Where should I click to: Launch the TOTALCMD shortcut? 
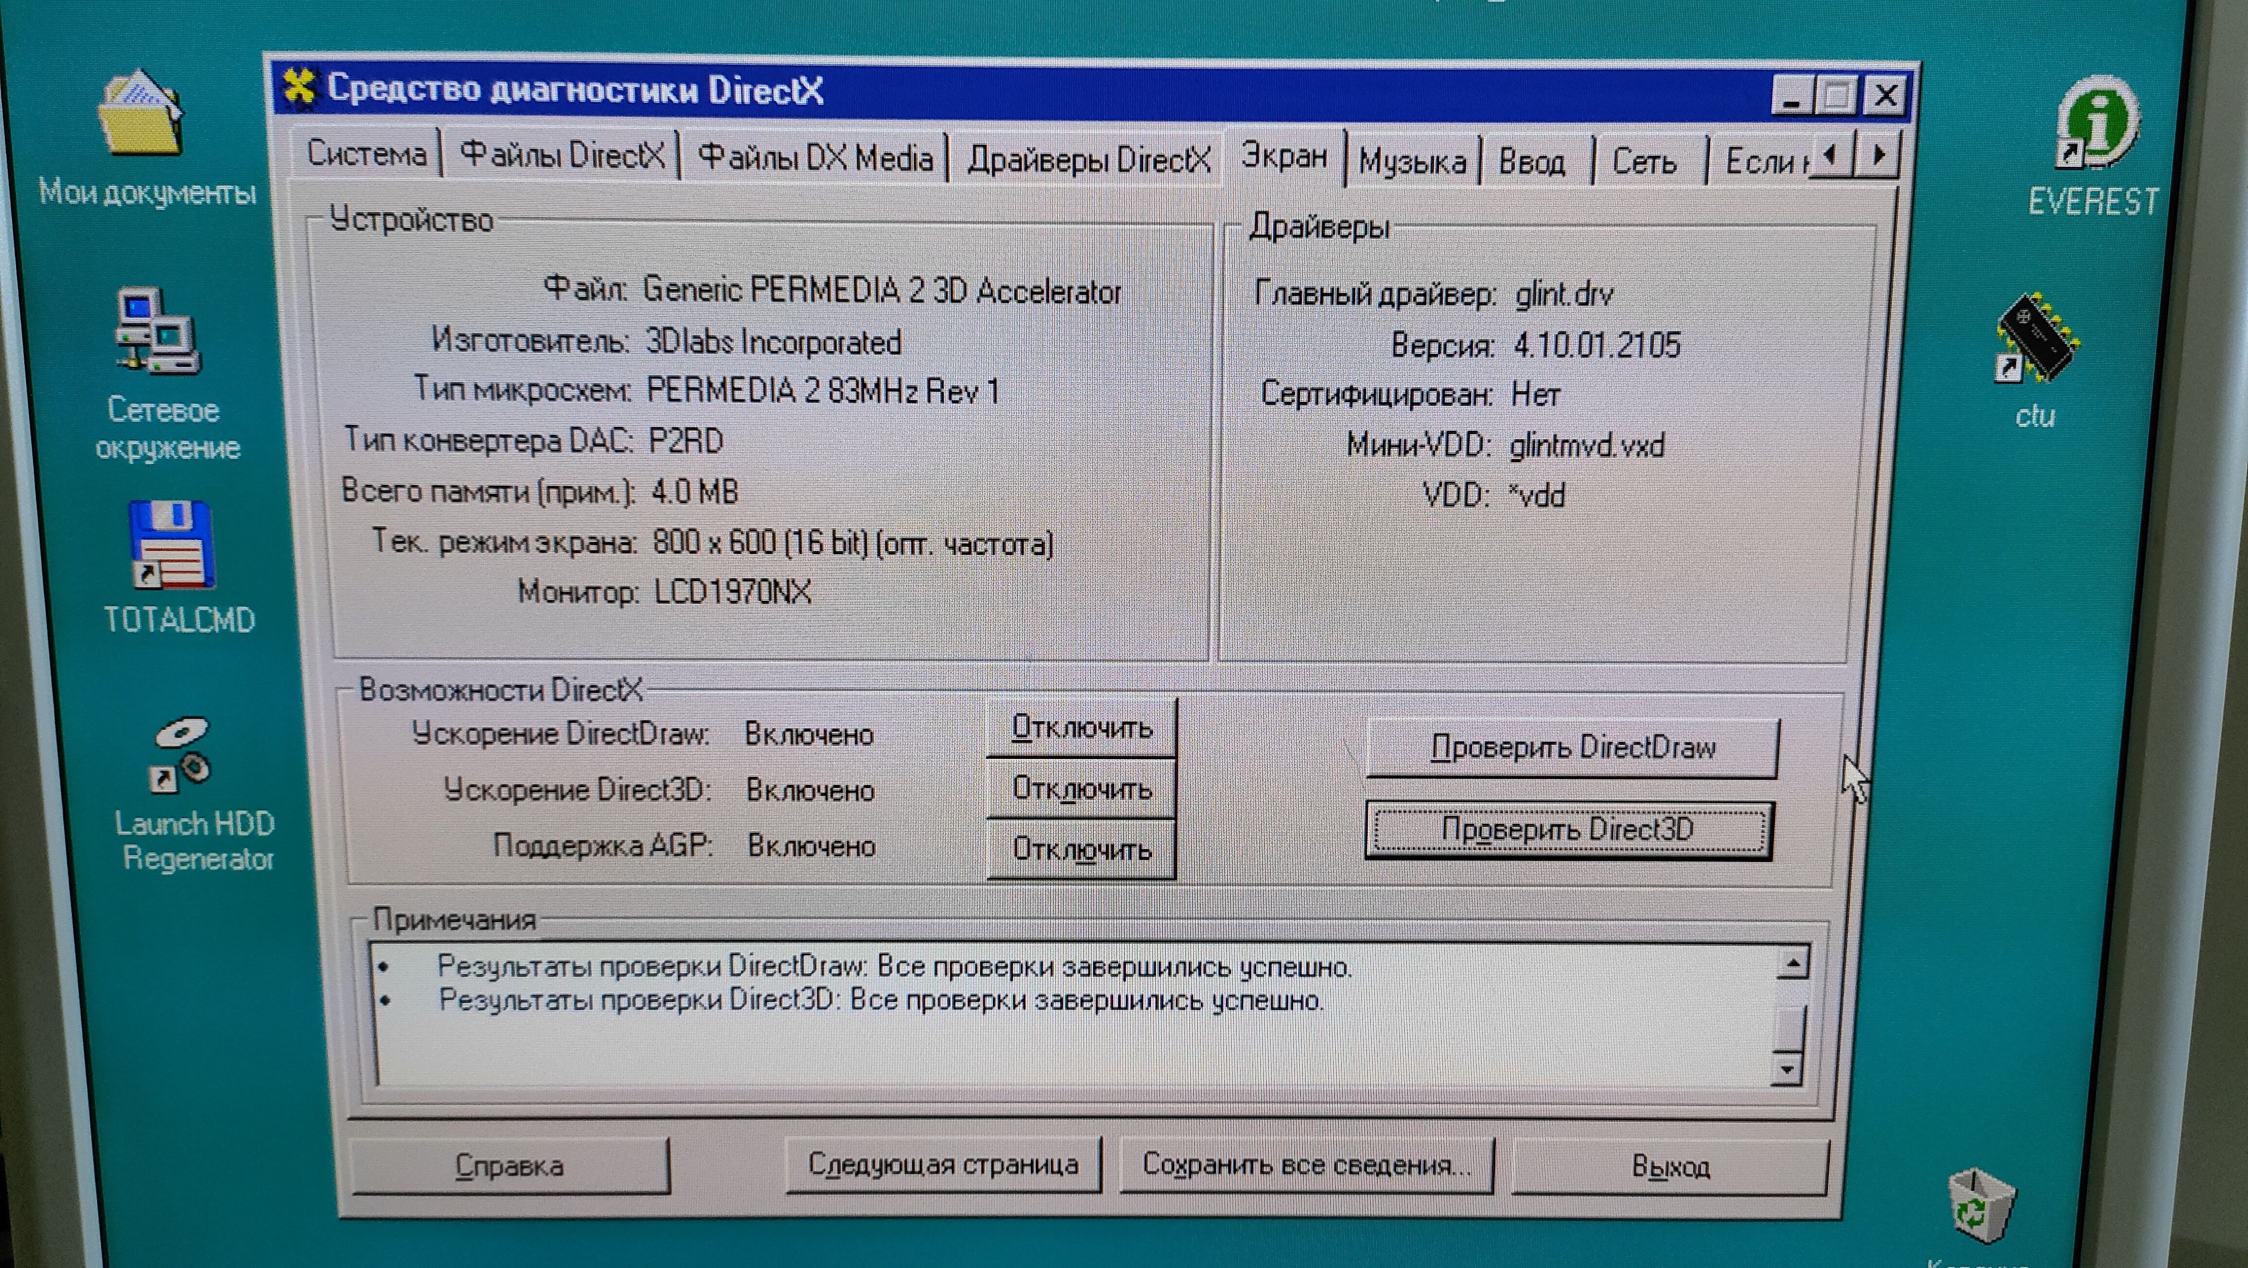pyautogui.click(x=172, y=546)
